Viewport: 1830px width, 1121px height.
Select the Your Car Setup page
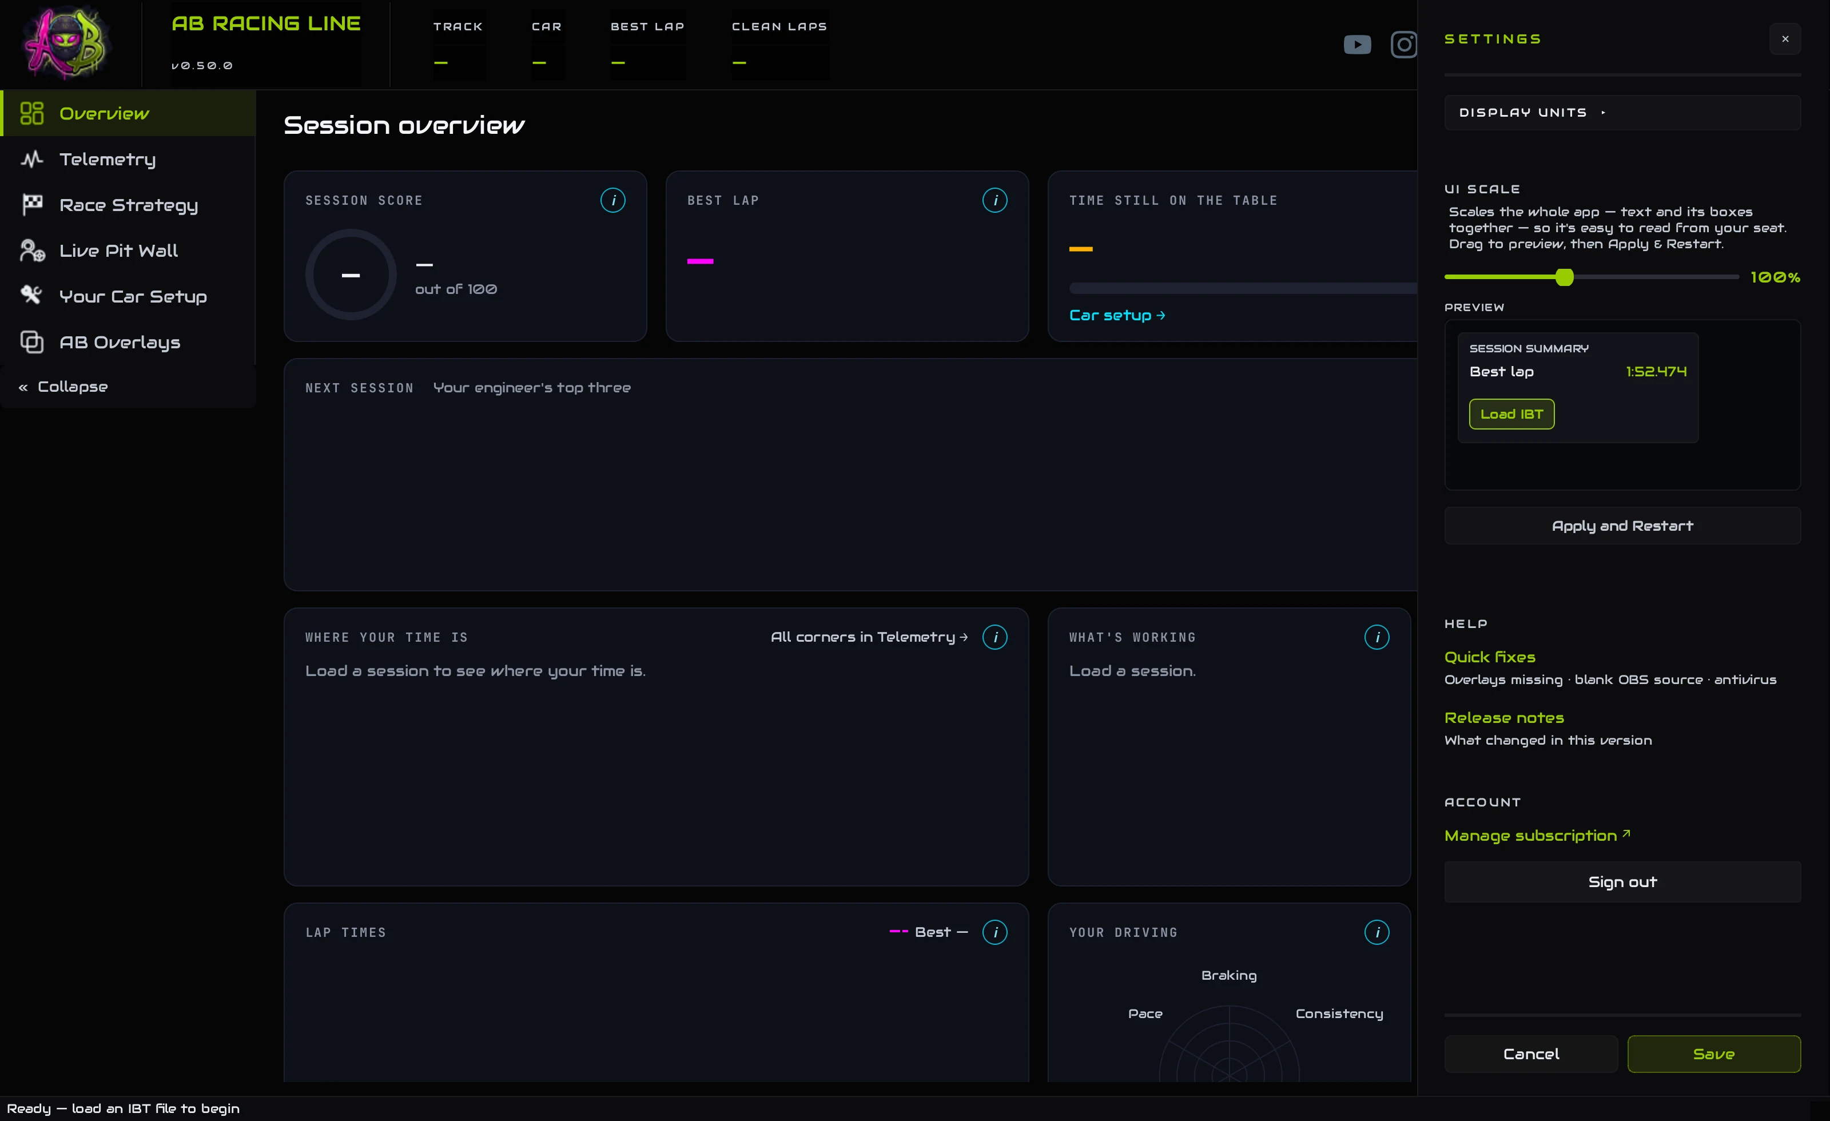tap(128, 296)
